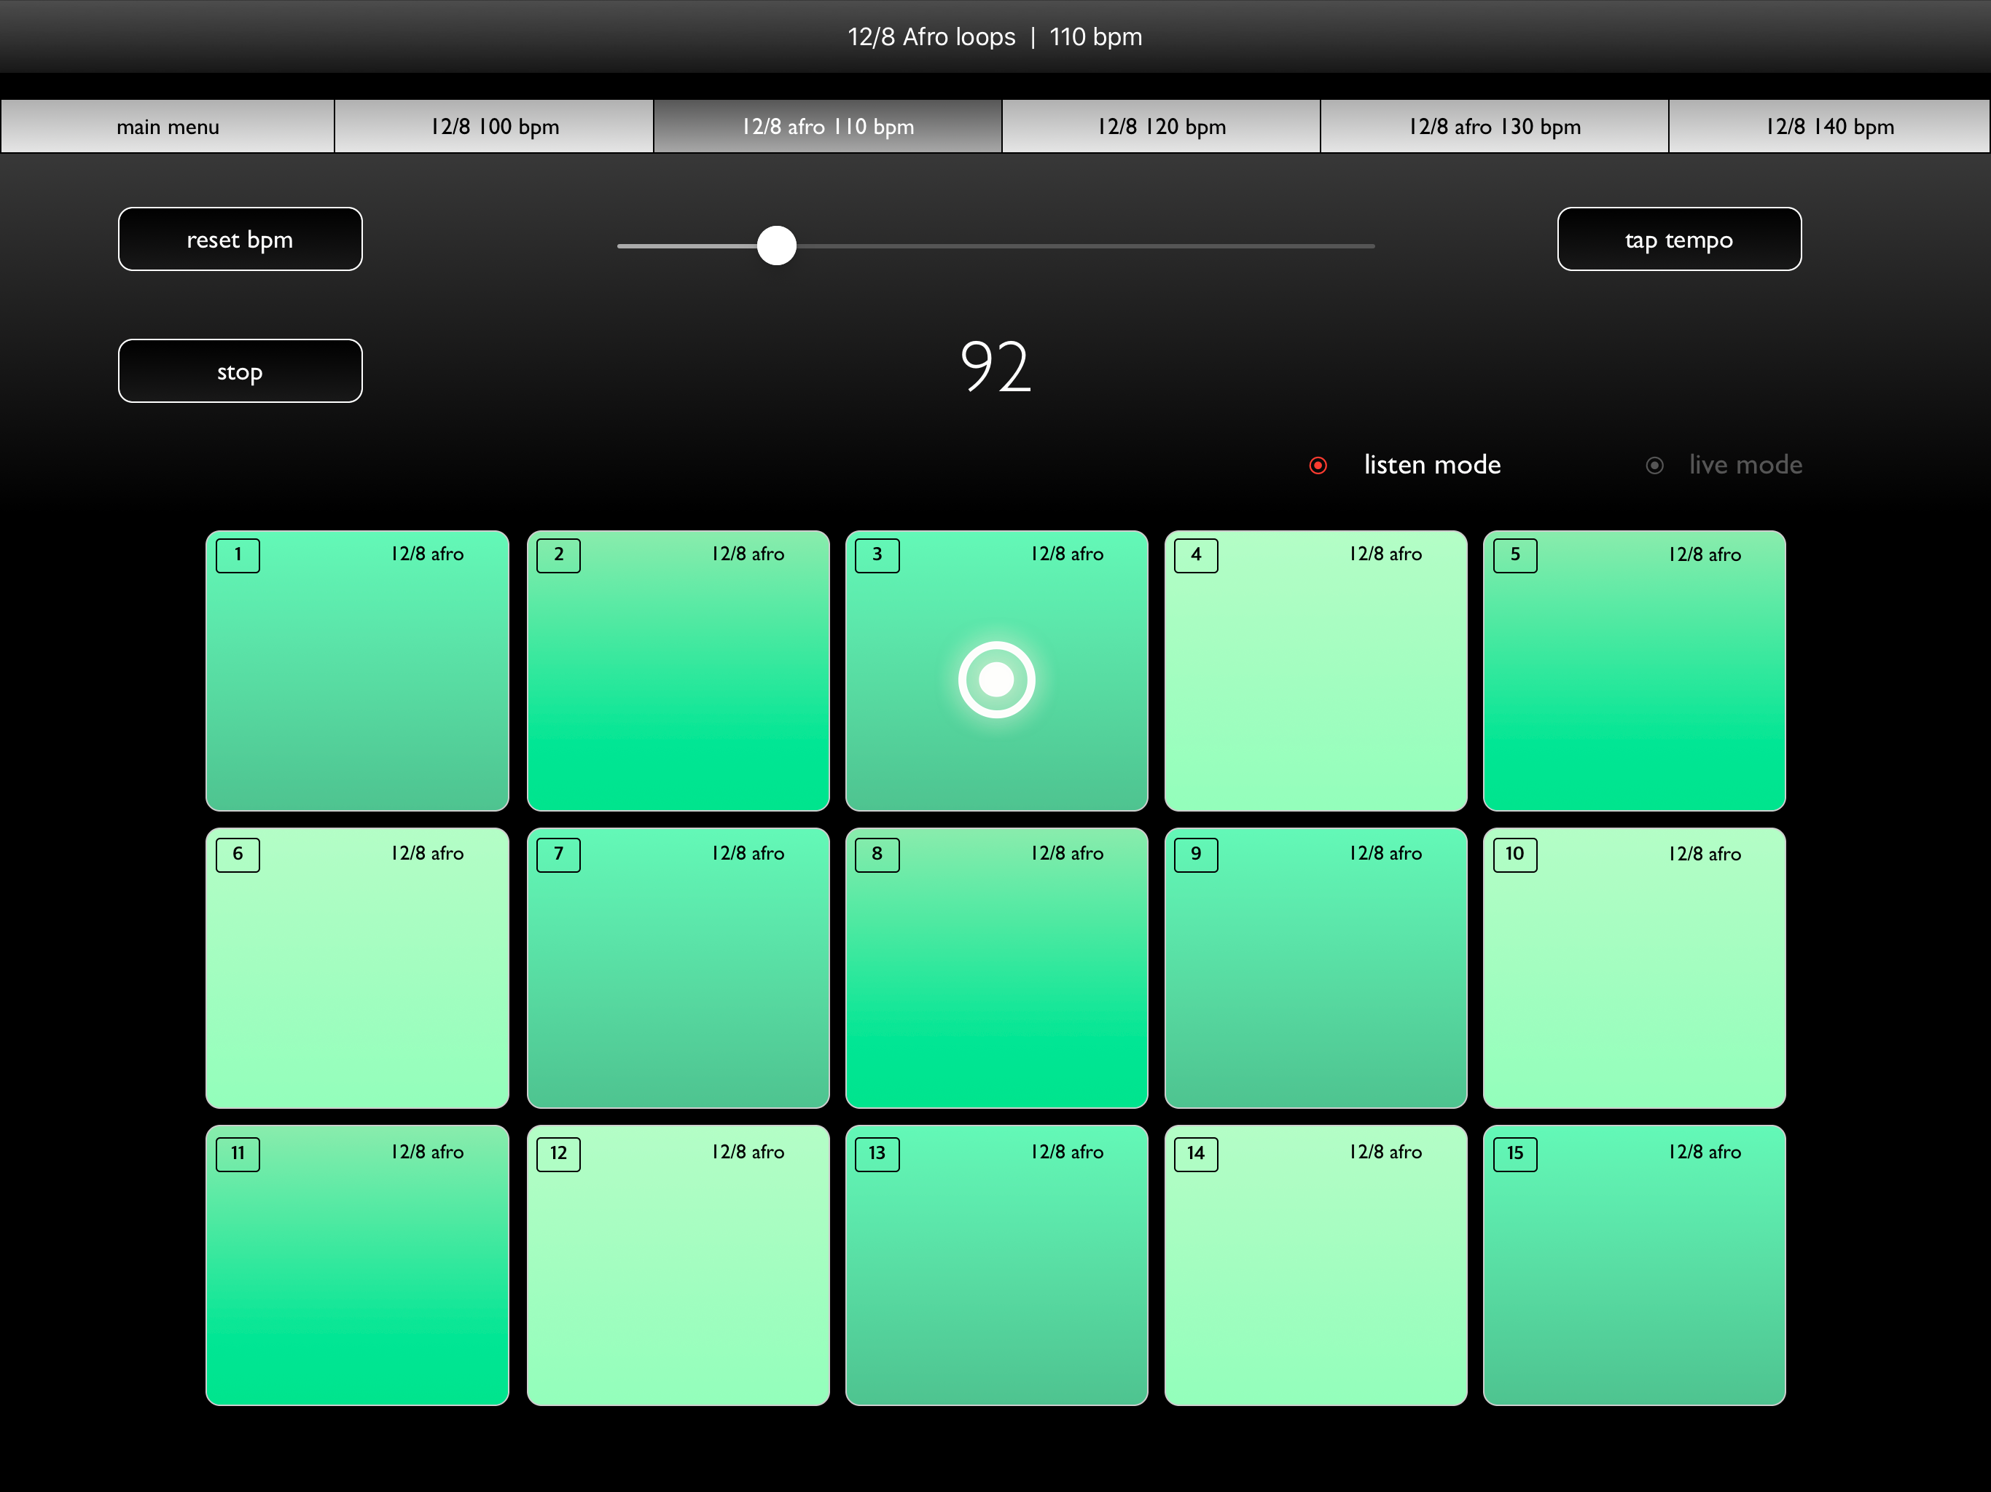Launch loop pad number 11
Image resolution: width=1991 pixels, height=1492 pixels.
[x=357, y=1264]
